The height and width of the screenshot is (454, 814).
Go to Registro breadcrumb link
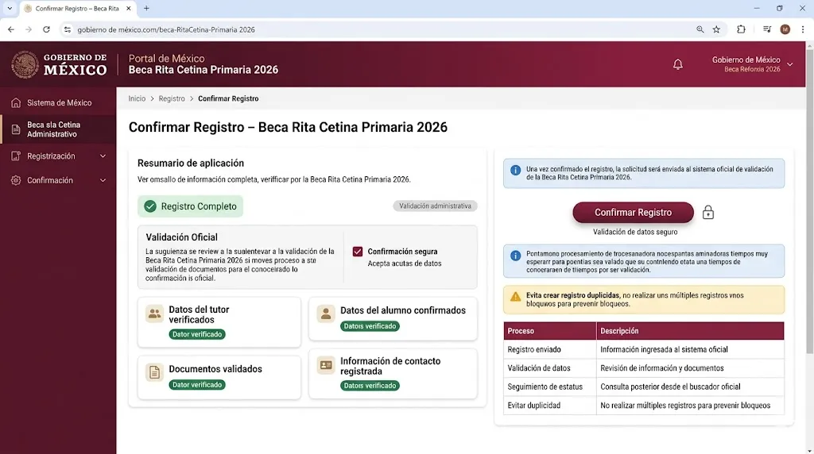pyautogui.click(x=172, y=98)
